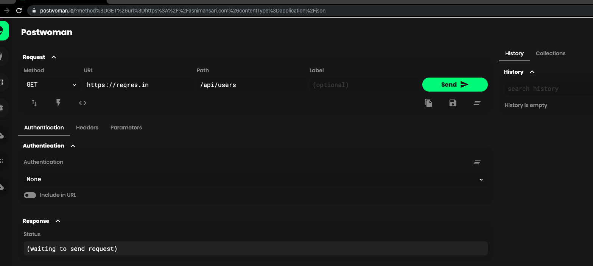Click the Path field showing /api/users
The width and height of the screenshot is (593, 266).
(251, 85)
